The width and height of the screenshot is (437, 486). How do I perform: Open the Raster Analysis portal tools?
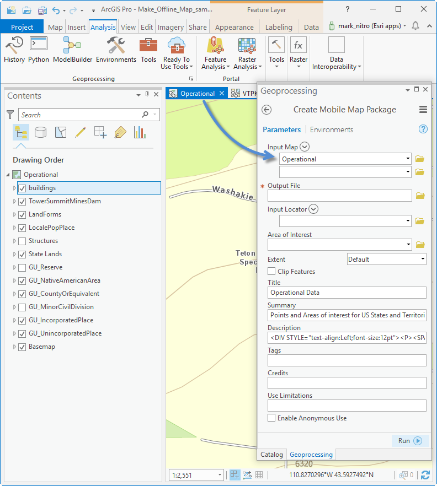click(247, 53)
